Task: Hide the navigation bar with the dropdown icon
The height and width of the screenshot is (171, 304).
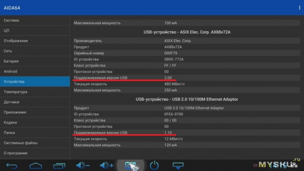Action: pyautogui.click(x=178, y=166)
